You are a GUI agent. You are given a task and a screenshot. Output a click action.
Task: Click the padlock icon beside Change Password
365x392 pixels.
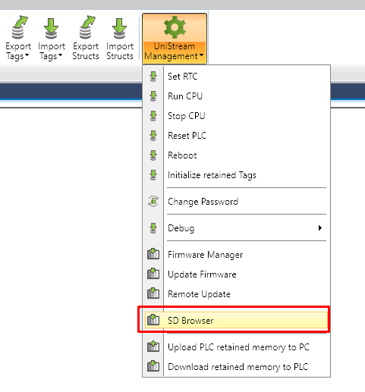(153, 202)
